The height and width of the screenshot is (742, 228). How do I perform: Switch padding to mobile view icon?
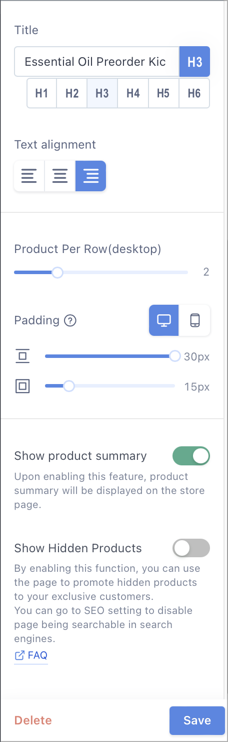point(195,320)
